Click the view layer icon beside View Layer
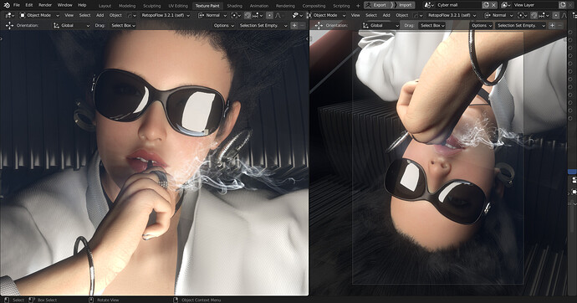Screen dimensions: 577x303 point(506,5)
